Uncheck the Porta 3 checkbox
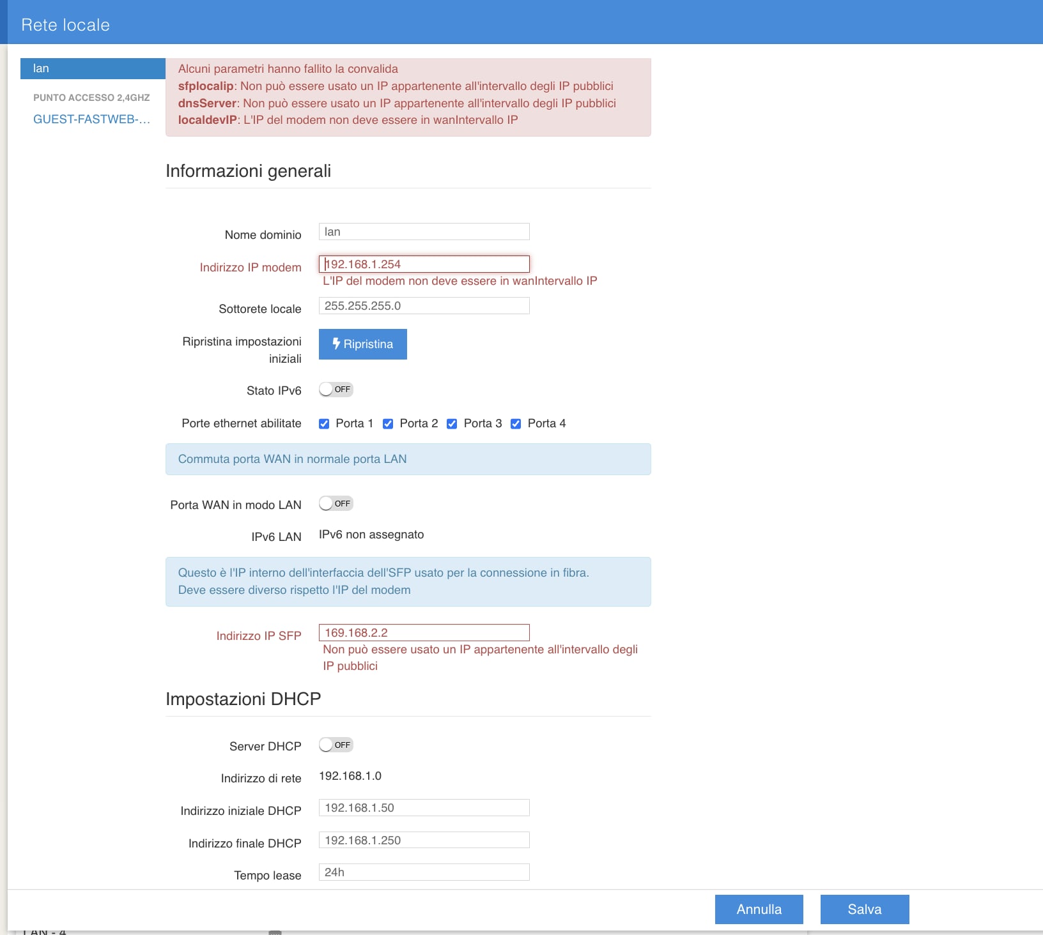Screen dimensions: 1043x935 (452, 423)
